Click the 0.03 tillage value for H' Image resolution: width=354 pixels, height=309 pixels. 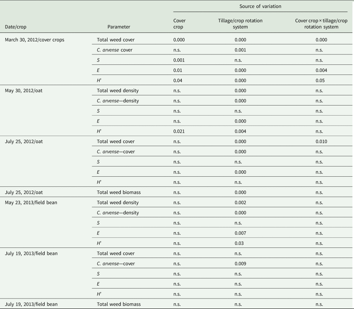pyautogui.click(x=239, y=243)
